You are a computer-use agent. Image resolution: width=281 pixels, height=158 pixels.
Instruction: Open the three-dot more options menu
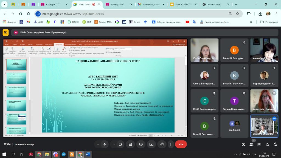170,144
